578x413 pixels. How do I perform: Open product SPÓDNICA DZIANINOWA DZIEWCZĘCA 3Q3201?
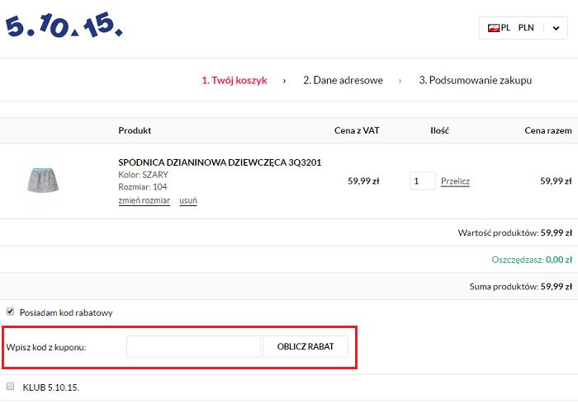coord(220,162)
